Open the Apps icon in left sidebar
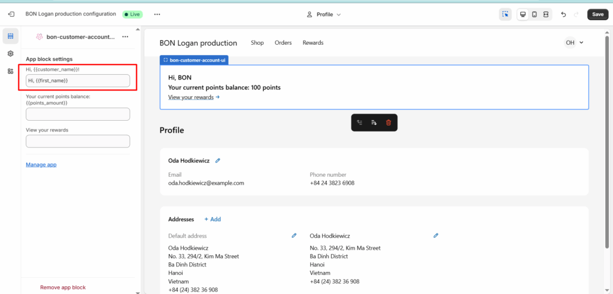The width and height of the screenshot is (613, 294). [x=10, y=71]
